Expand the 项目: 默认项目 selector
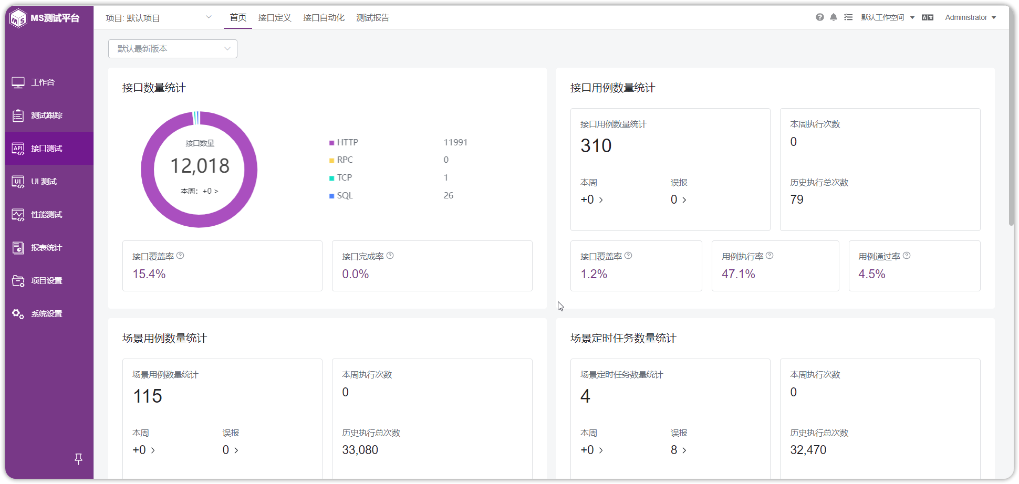This screenshot has height=484, width=1019. 159,18
